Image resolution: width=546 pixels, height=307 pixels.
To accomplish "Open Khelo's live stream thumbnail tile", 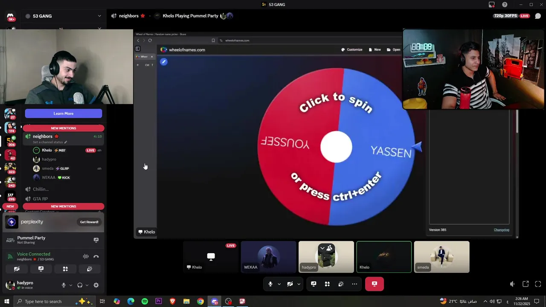I will [x=211, y=257].
